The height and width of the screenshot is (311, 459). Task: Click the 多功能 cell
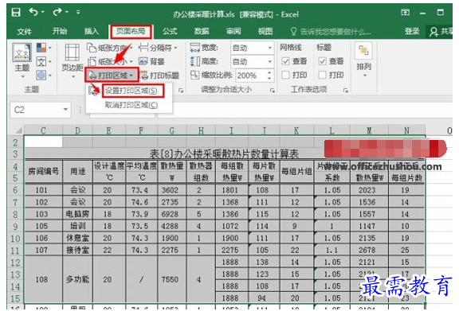point(77,280)
